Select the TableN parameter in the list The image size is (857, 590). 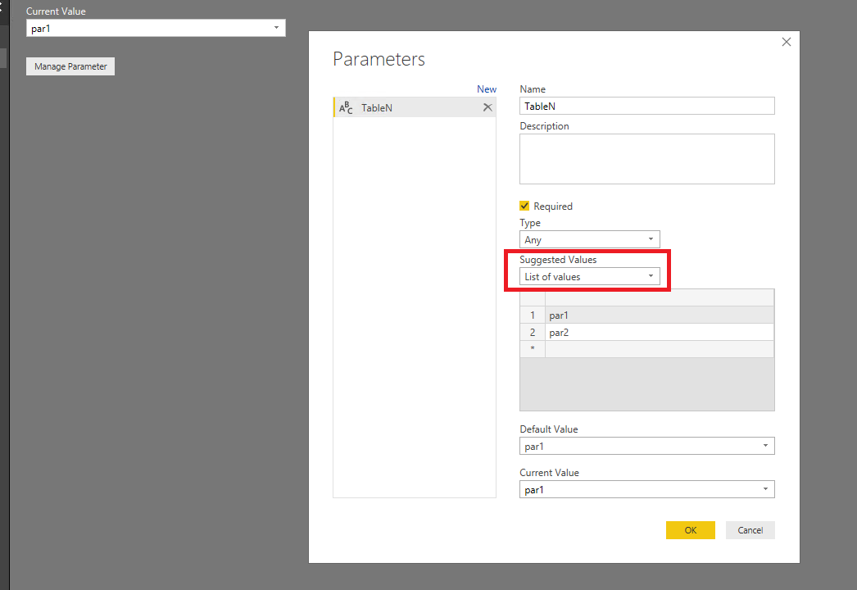point(415,107)
